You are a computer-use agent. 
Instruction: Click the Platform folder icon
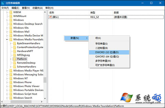coord(14,59)
